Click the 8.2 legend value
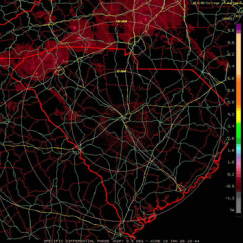This screenshot has width=243, height=243. pos(231,54)
